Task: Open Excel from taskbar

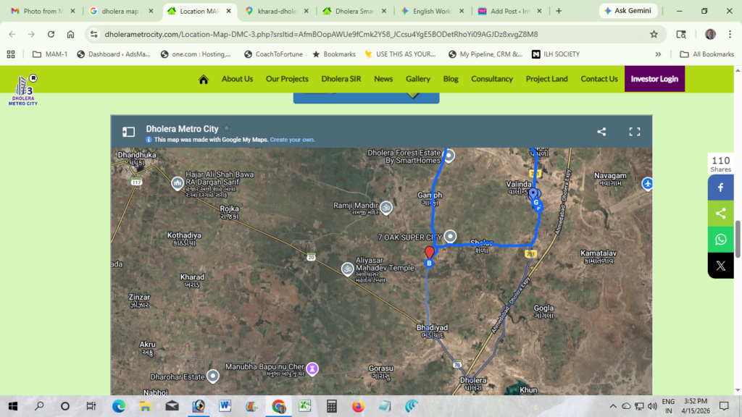Action: [x=305, y=406]
